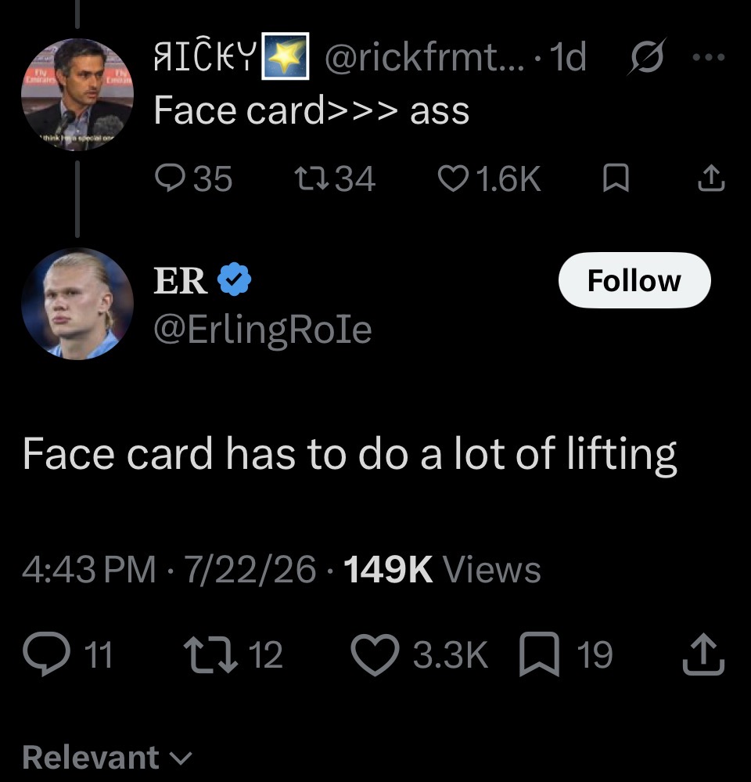View ER's profile picture

coord(77,304)
